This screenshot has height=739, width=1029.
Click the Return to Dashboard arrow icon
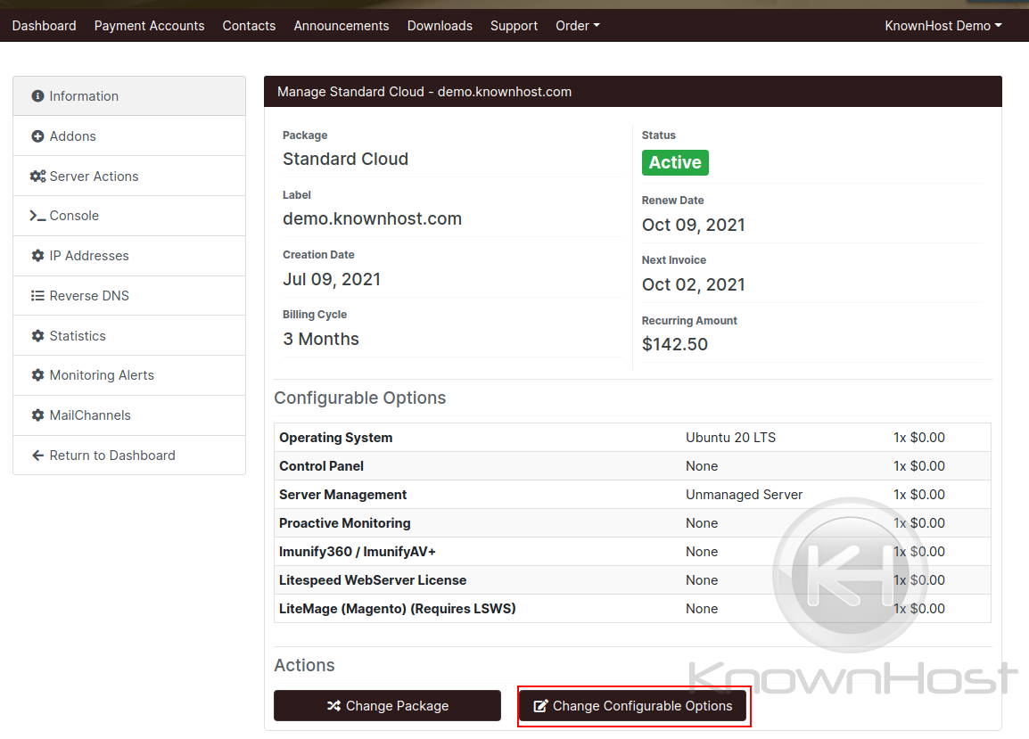[37, 455]
